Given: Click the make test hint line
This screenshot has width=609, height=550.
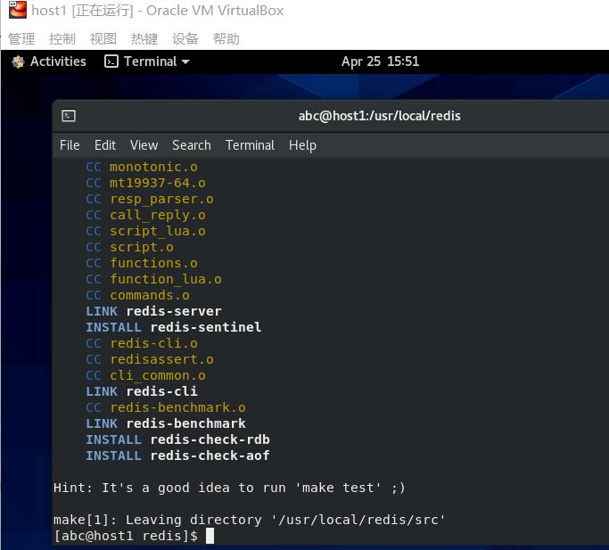Looking at the screenshot, I should (x=229, y=488).
